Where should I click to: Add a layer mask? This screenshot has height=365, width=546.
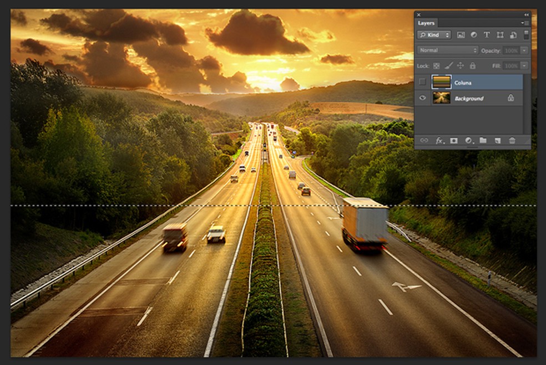click(454, 141)
